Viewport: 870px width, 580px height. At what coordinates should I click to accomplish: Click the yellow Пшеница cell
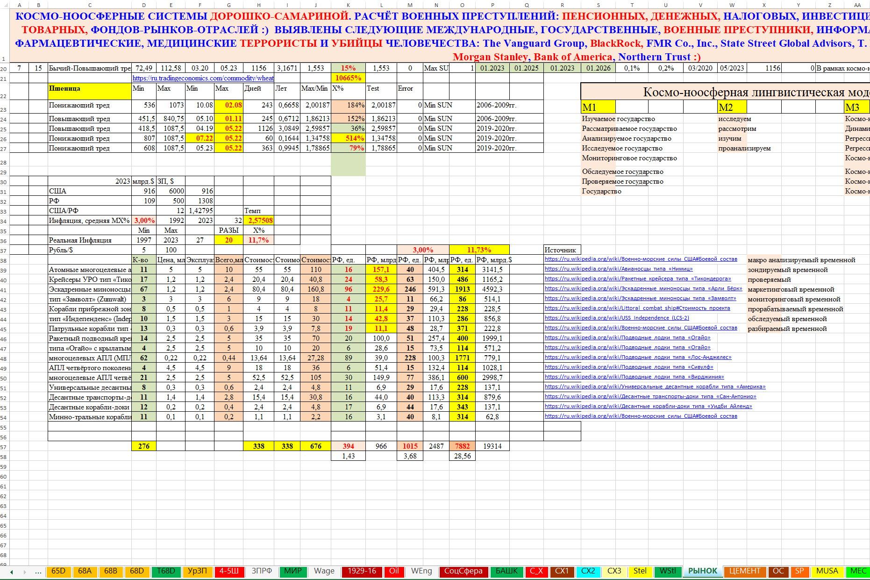coord(89,91)
